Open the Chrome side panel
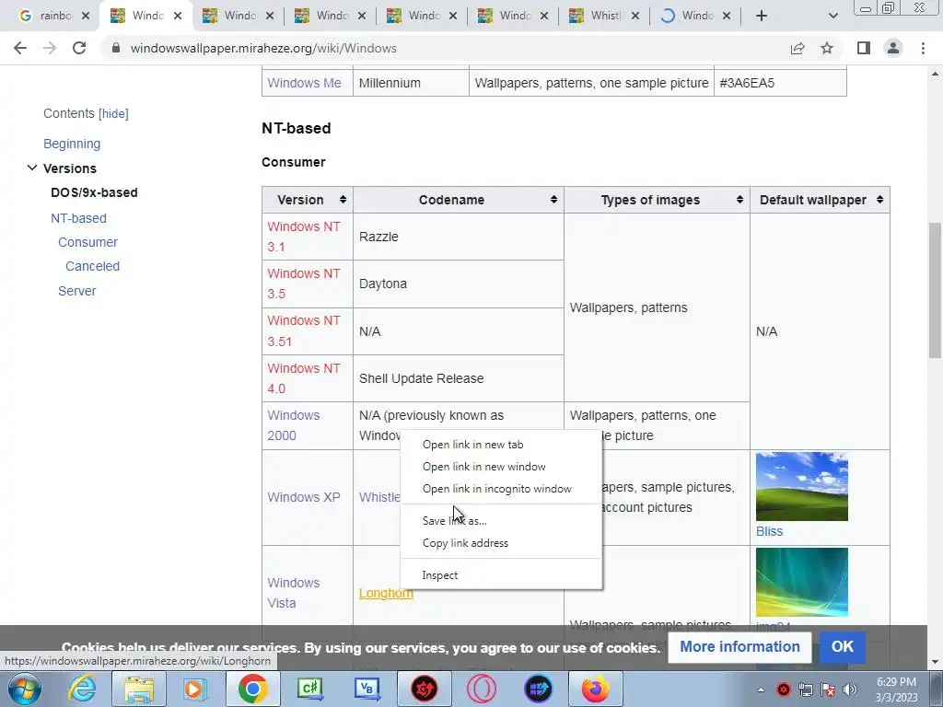The height and width of the screenshot is (707, 943). click(x=864, y=48)
